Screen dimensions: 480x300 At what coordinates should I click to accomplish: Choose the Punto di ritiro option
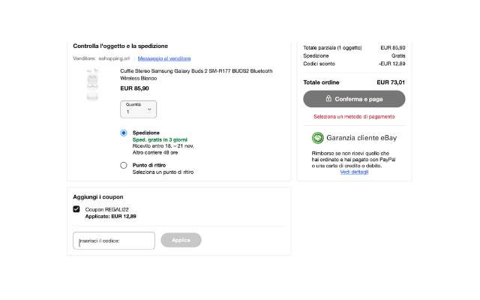click(x=124, y=165)
